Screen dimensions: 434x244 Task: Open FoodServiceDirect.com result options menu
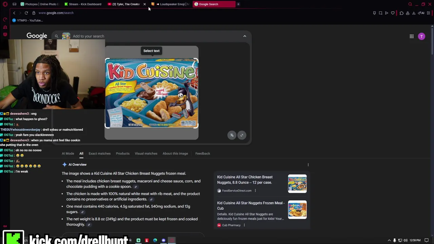click(255, 190)
